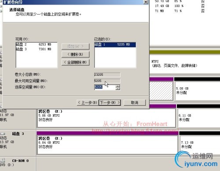Click the 卷大小总数 field showing 23205
This screenshot has height=171, width=220.
point(107,74)
